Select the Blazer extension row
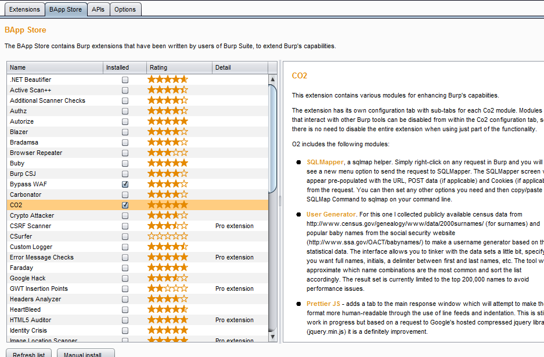Viewport: 544px width, 357px height. (x=138, y=132)
